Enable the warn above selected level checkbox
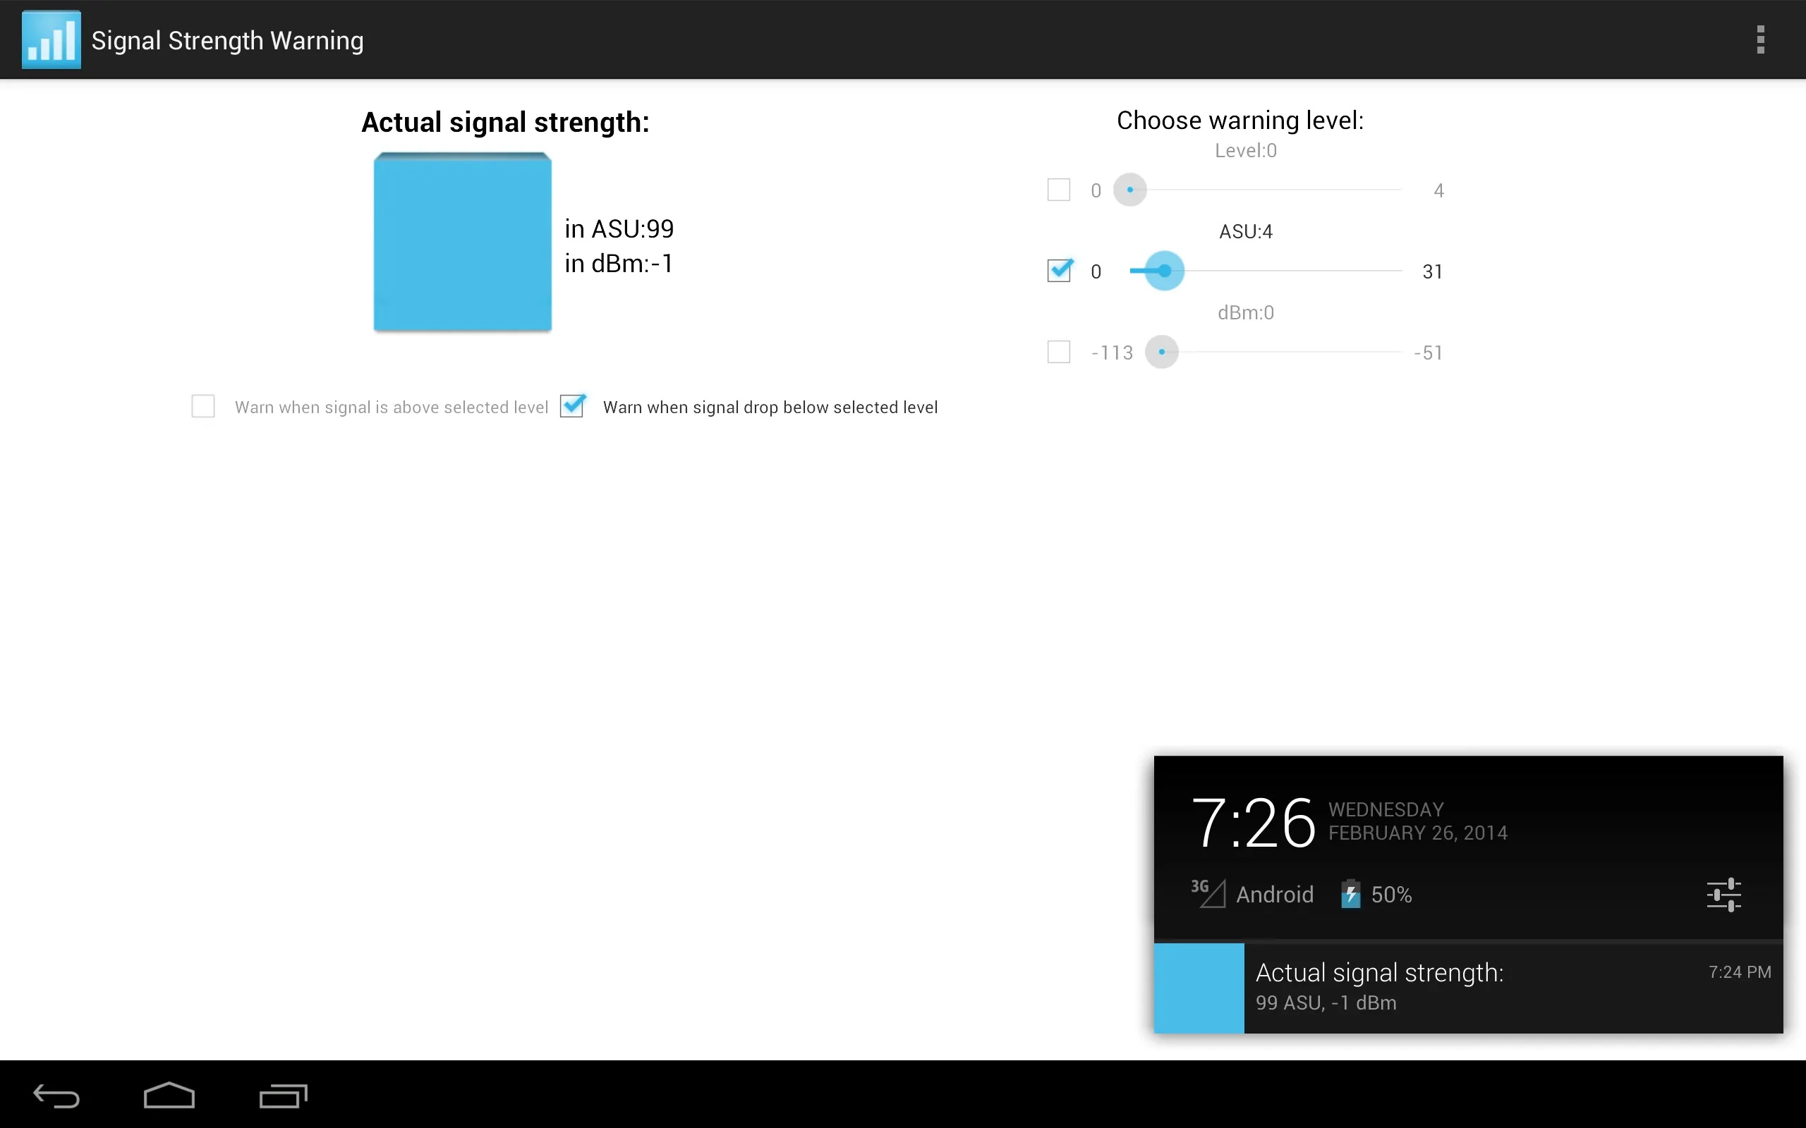The height and width of the screenshot is (1128, 1806). click(204, 407)
